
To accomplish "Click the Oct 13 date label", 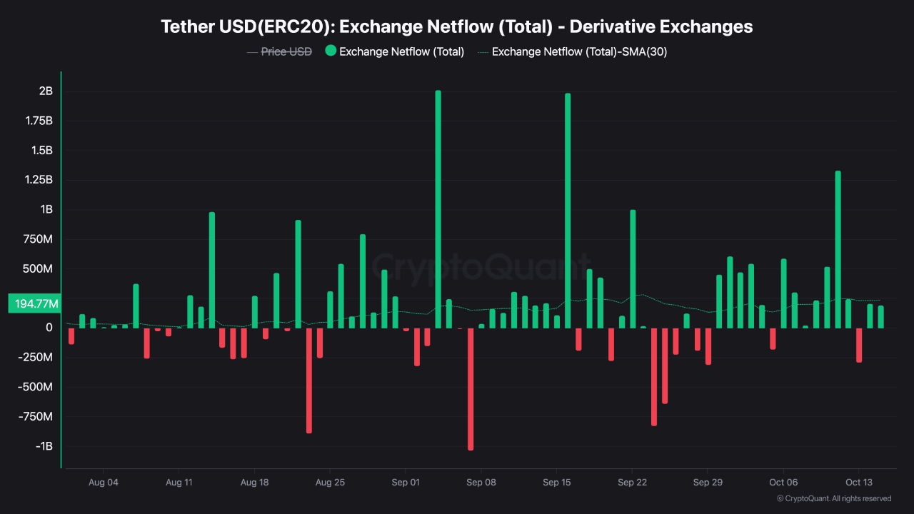I will click(859, 483).
